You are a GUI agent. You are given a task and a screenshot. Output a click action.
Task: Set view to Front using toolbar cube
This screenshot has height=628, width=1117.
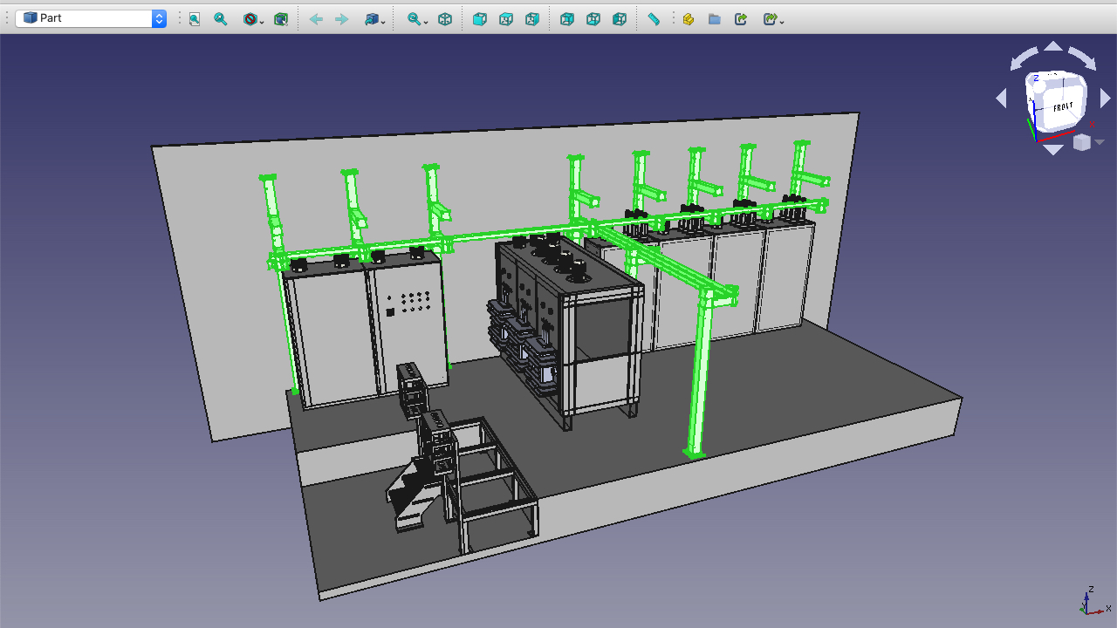pyautogui.click(x=480, y=18)
